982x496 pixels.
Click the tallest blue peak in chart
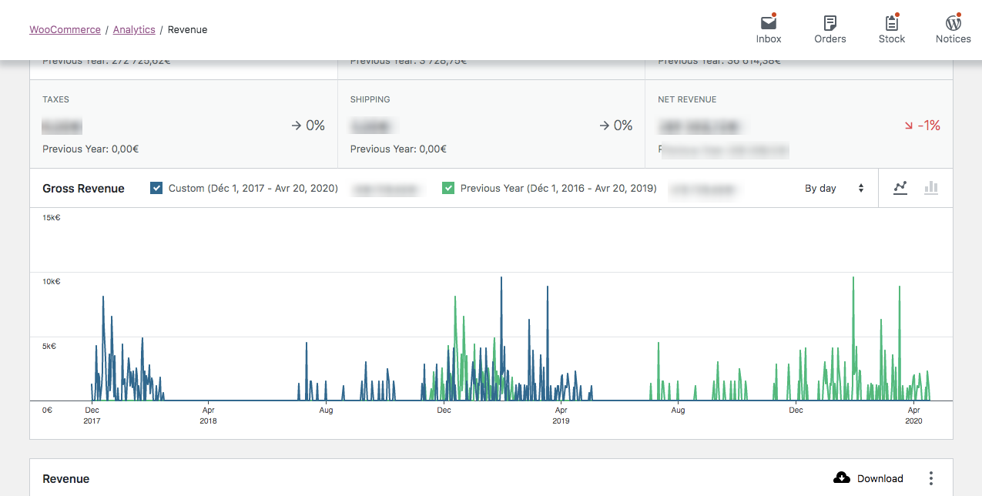(x=501, y=279)
